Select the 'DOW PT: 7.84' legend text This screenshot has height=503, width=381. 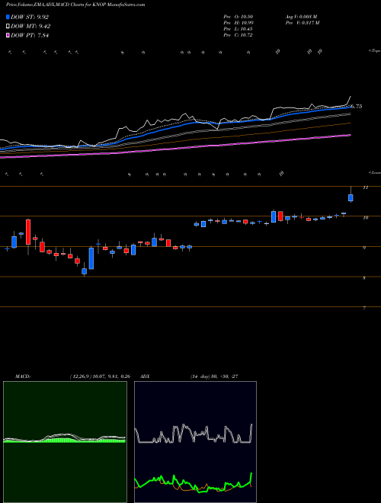30,36
